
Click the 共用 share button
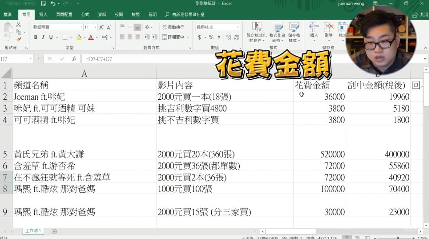tap(420, 15)
